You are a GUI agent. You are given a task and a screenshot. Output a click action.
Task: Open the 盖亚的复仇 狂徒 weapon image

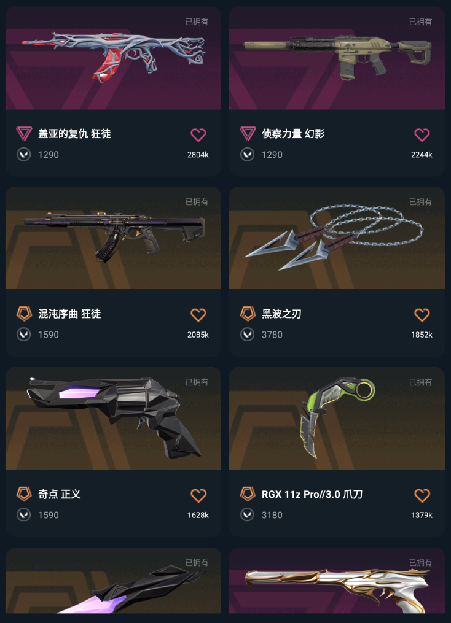tap(113, 58)
